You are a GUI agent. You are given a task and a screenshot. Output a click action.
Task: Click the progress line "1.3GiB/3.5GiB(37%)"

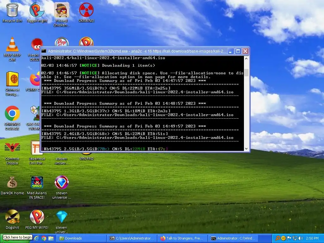[x=106, y=111]
